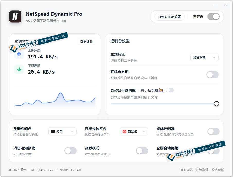
Task: Click the blue upload speed arrow icon
Action: [19, 54]
